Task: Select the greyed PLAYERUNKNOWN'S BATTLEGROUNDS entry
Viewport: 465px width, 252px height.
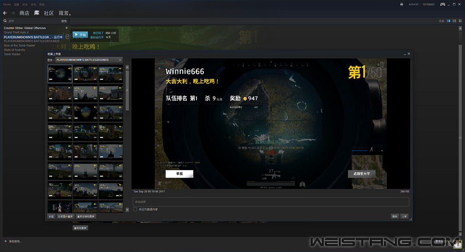Action: coord(32,41)
